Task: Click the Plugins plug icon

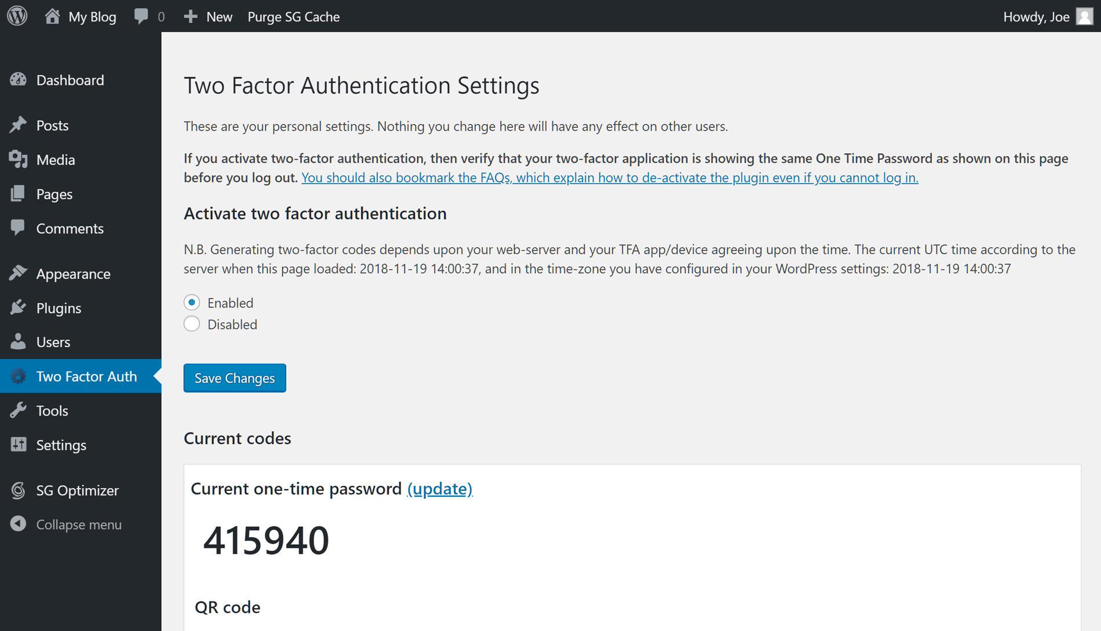Action: click(x=18, y=307)
